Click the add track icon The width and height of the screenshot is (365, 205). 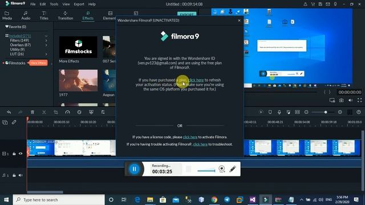pos(5,122)
